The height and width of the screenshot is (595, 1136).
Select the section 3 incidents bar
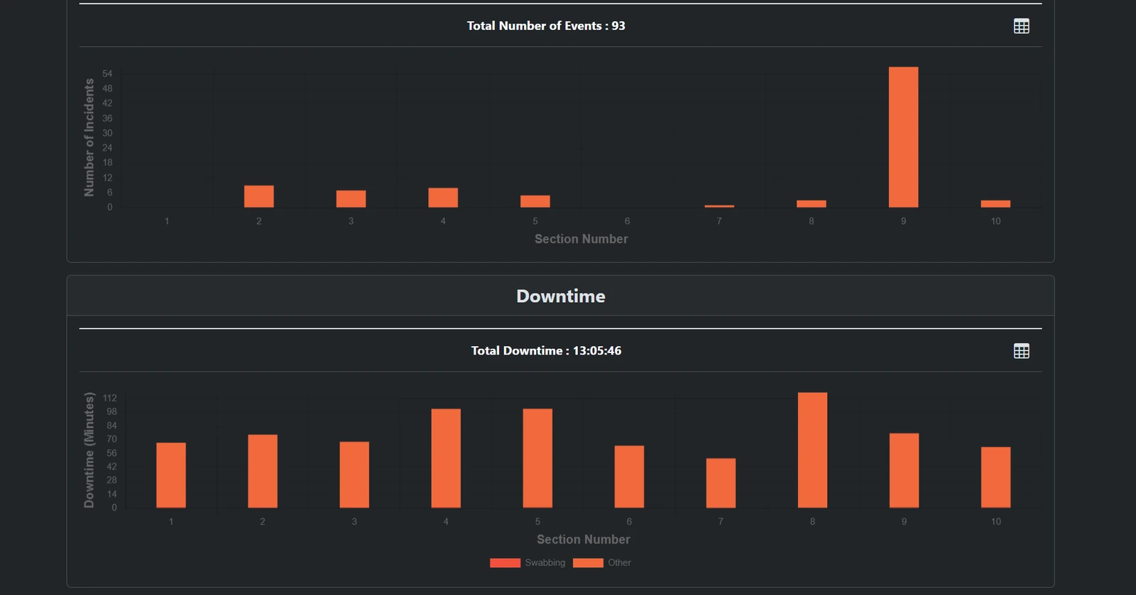click(351, 199)
